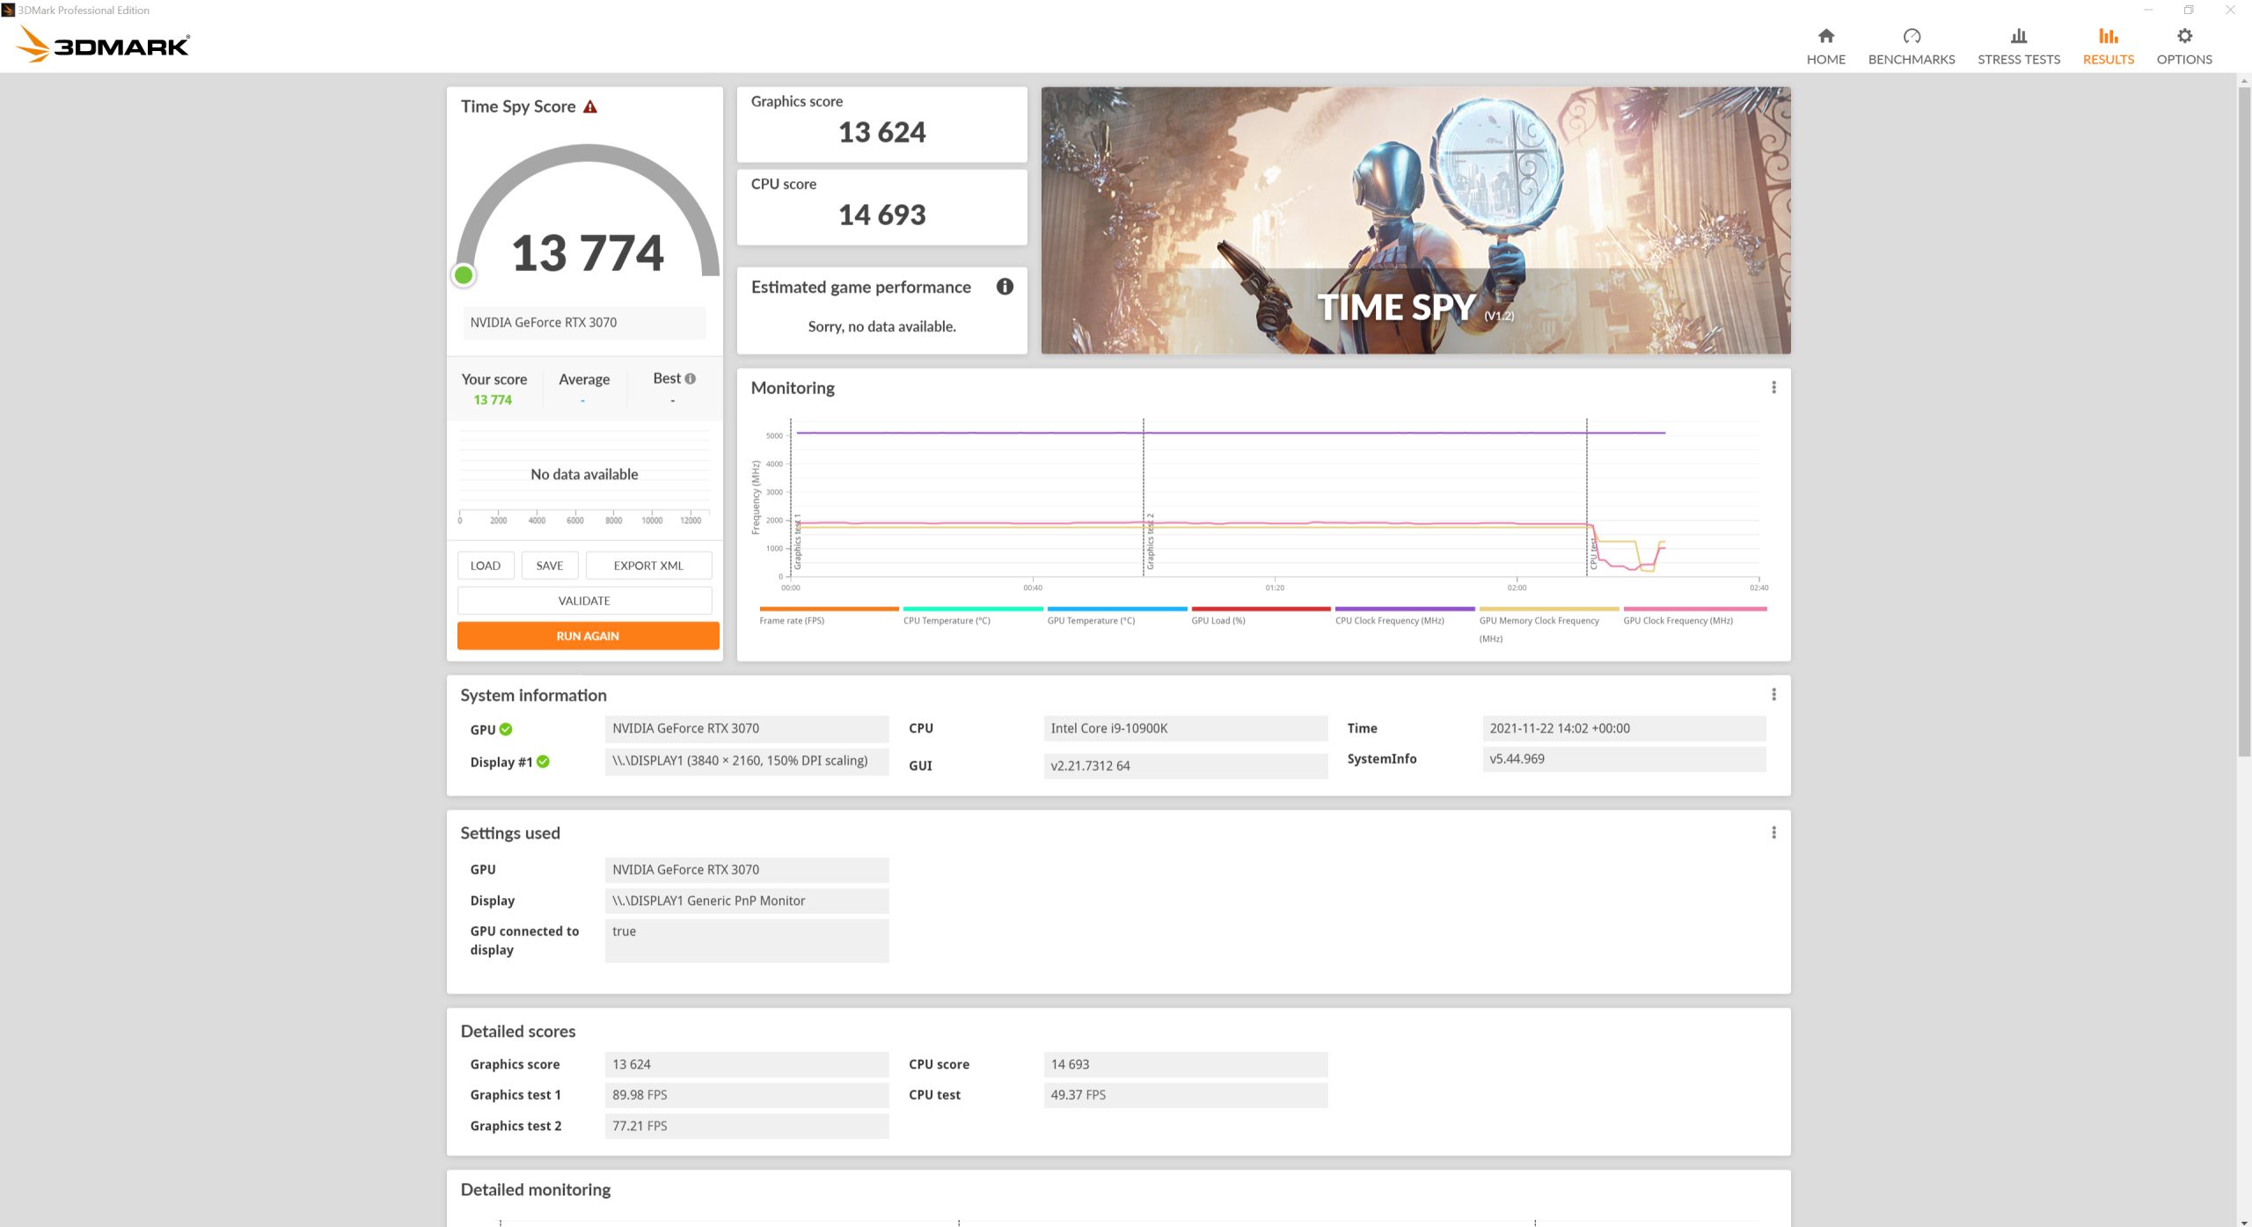
Task: Open Settings used three-dot menu
Action: (1773, 833)
